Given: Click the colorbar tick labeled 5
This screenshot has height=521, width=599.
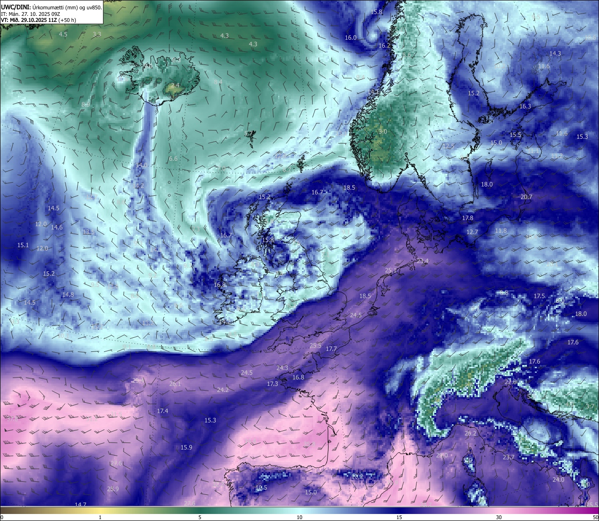Looking at the screenshot, I should (x=200, y=517).
